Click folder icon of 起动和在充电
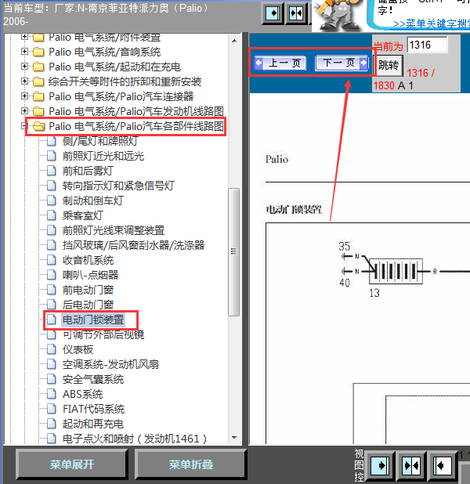The image size is (470, 484). 38,67
